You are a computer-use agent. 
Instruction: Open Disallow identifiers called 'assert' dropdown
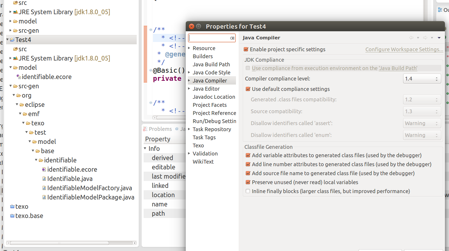(422, 123)
